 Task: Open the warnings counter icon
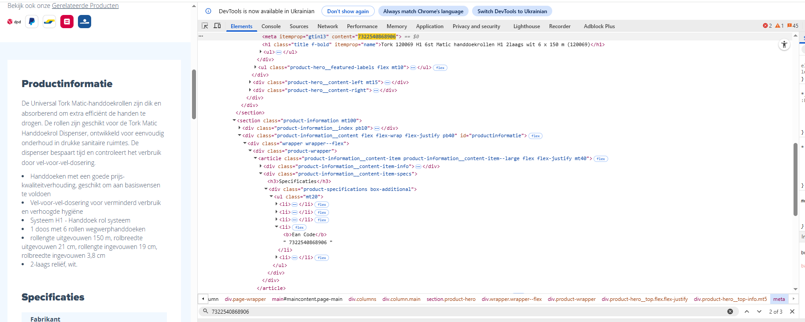(x=779, y=26)
